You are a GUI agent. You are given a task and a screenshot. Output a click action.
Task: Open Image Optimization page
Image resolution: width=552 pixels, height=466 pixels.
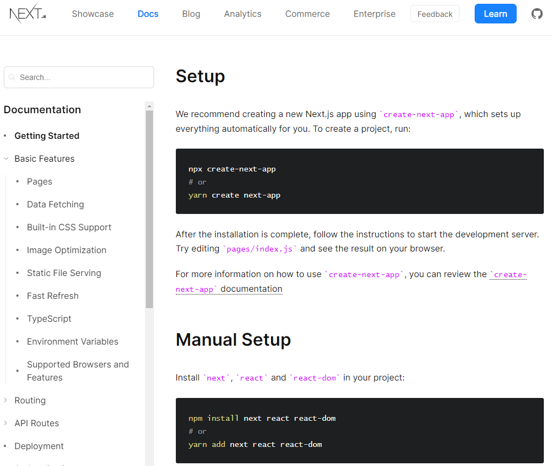click(x=66, y=250)
